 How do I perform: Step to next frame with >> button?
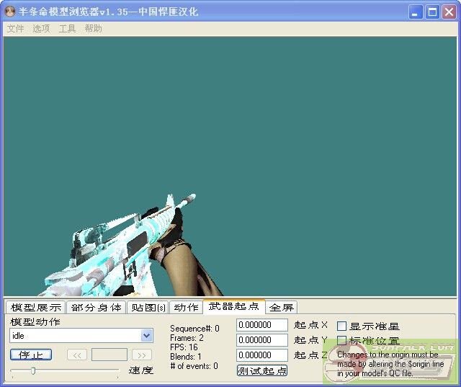pos(142,355)
